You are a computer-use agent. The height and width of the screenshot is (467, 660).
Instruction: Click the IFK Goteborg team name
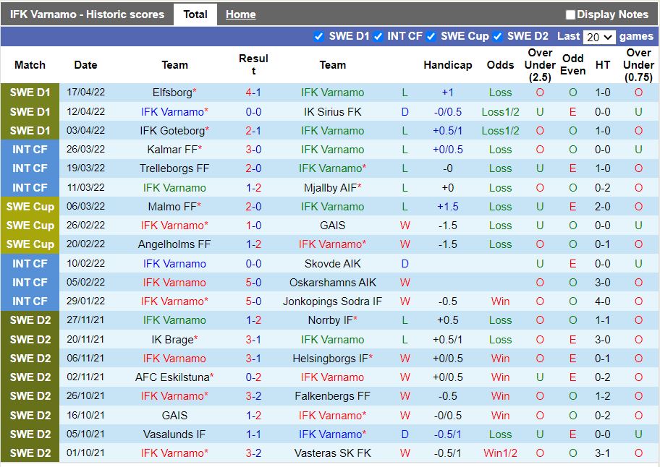(x=172, y=131)
